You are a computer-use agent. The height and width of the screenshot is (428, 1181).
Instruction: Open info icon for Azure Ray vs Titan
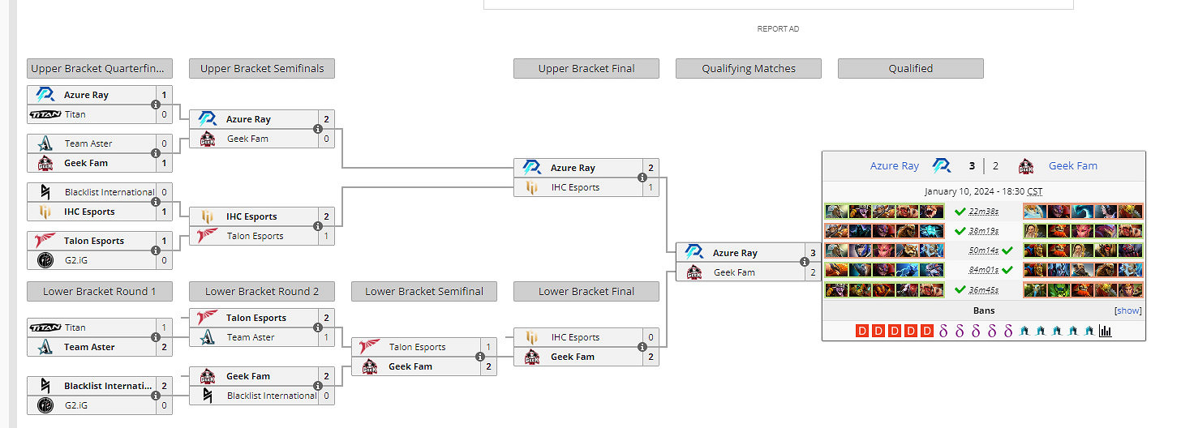(x=156, y=105)
